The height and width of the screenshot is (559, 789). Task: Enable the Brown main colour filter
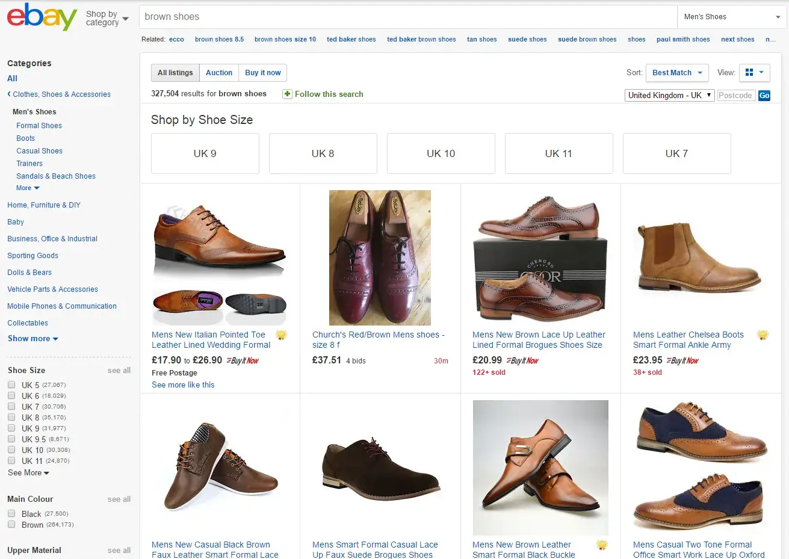11,525
